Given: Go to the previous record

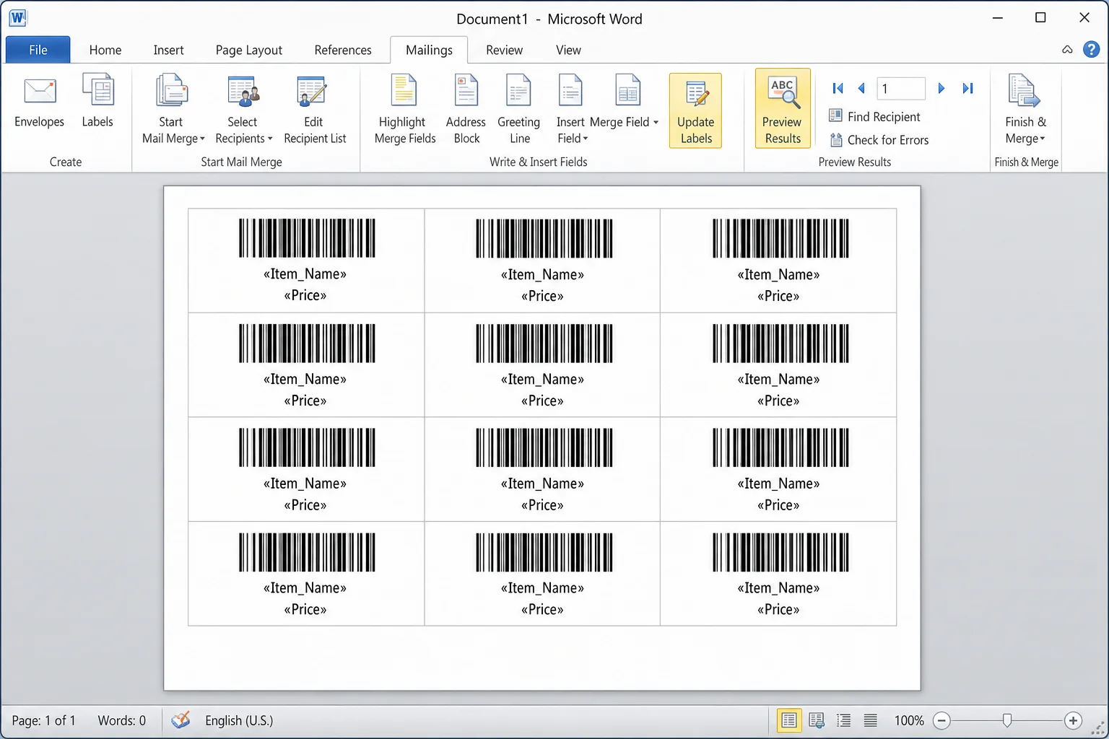Looking at the screenshot, I should [x=861, y=88].
